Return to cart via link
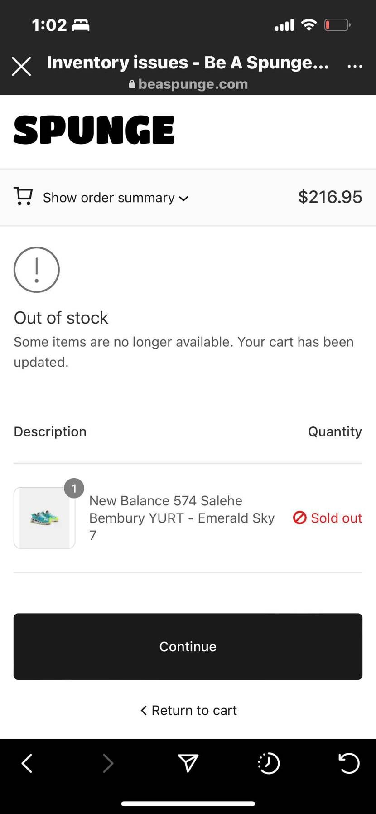This screenshot has height=814, width=376. tap(188, 710)
